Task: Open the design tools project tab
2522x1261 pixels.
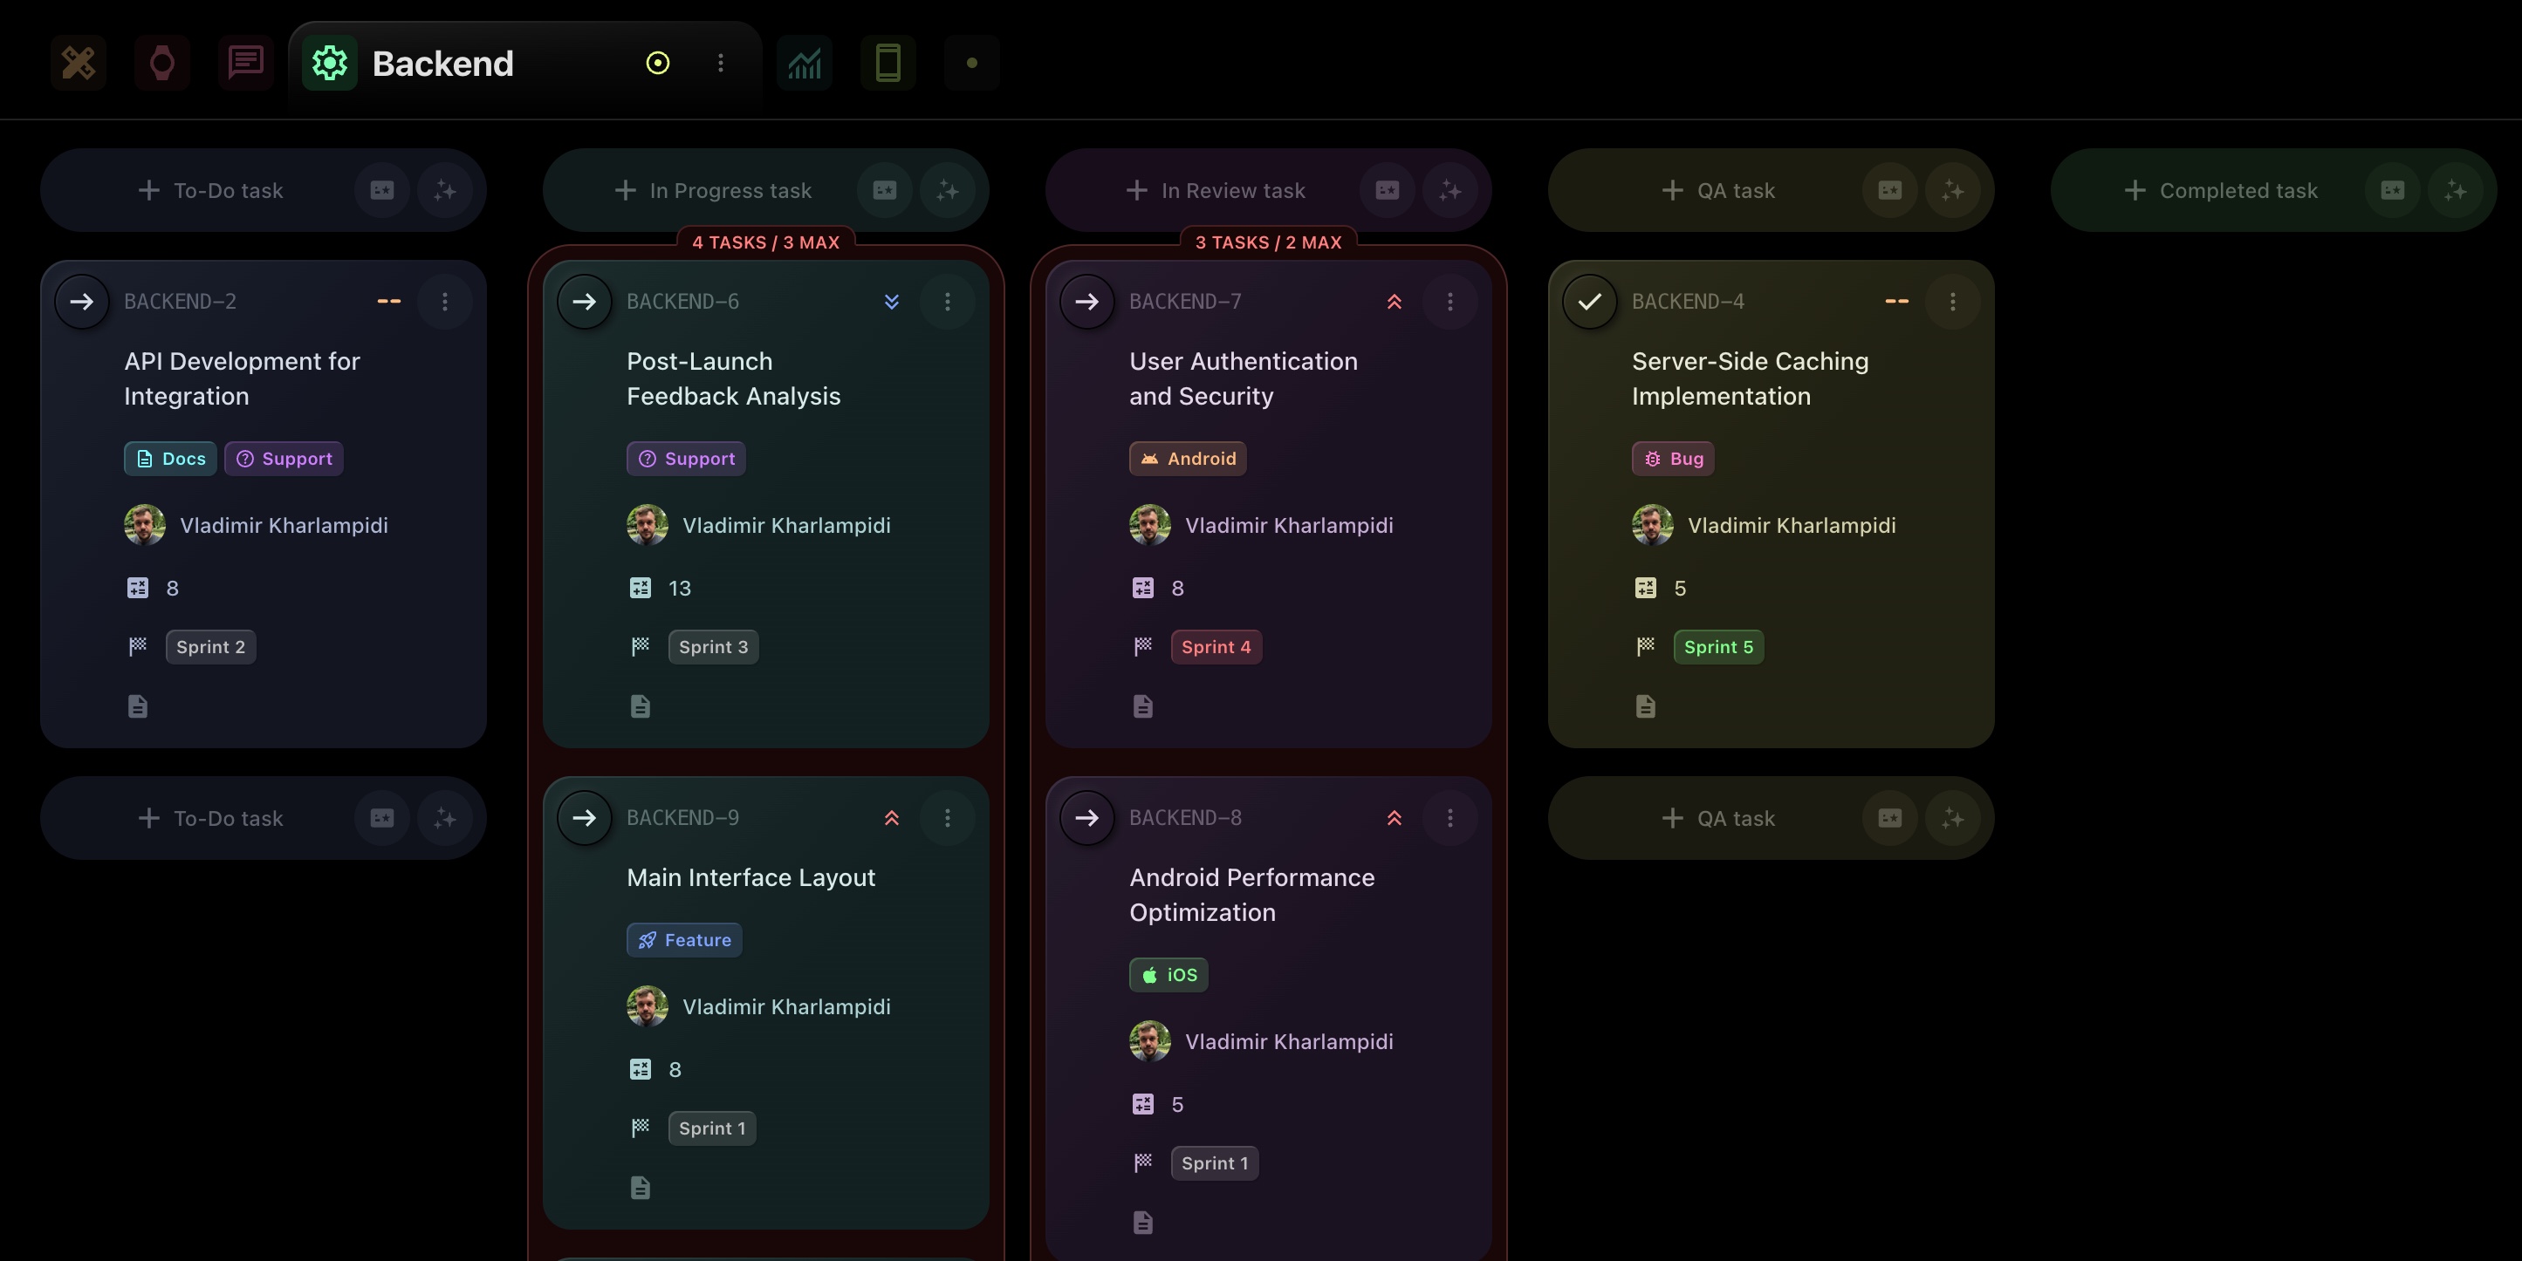Action: (x=79, y=63)
